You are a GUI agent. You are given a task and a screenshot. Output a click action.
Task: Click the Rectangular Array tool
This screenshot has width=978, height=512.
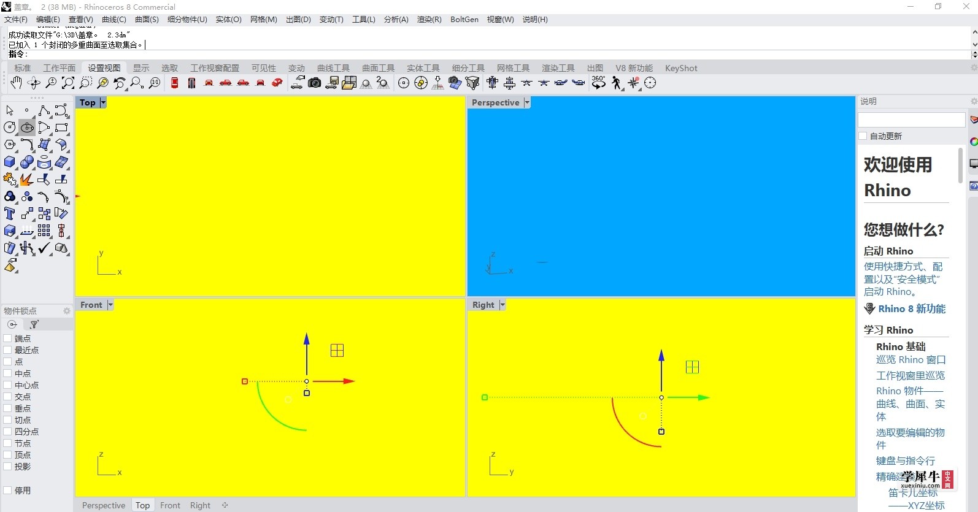pyautogui.click(x=44, y=231)
